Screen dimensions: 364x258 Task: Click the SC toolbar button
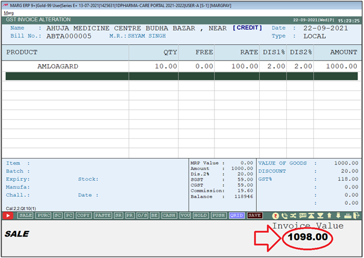coord(57,215)
